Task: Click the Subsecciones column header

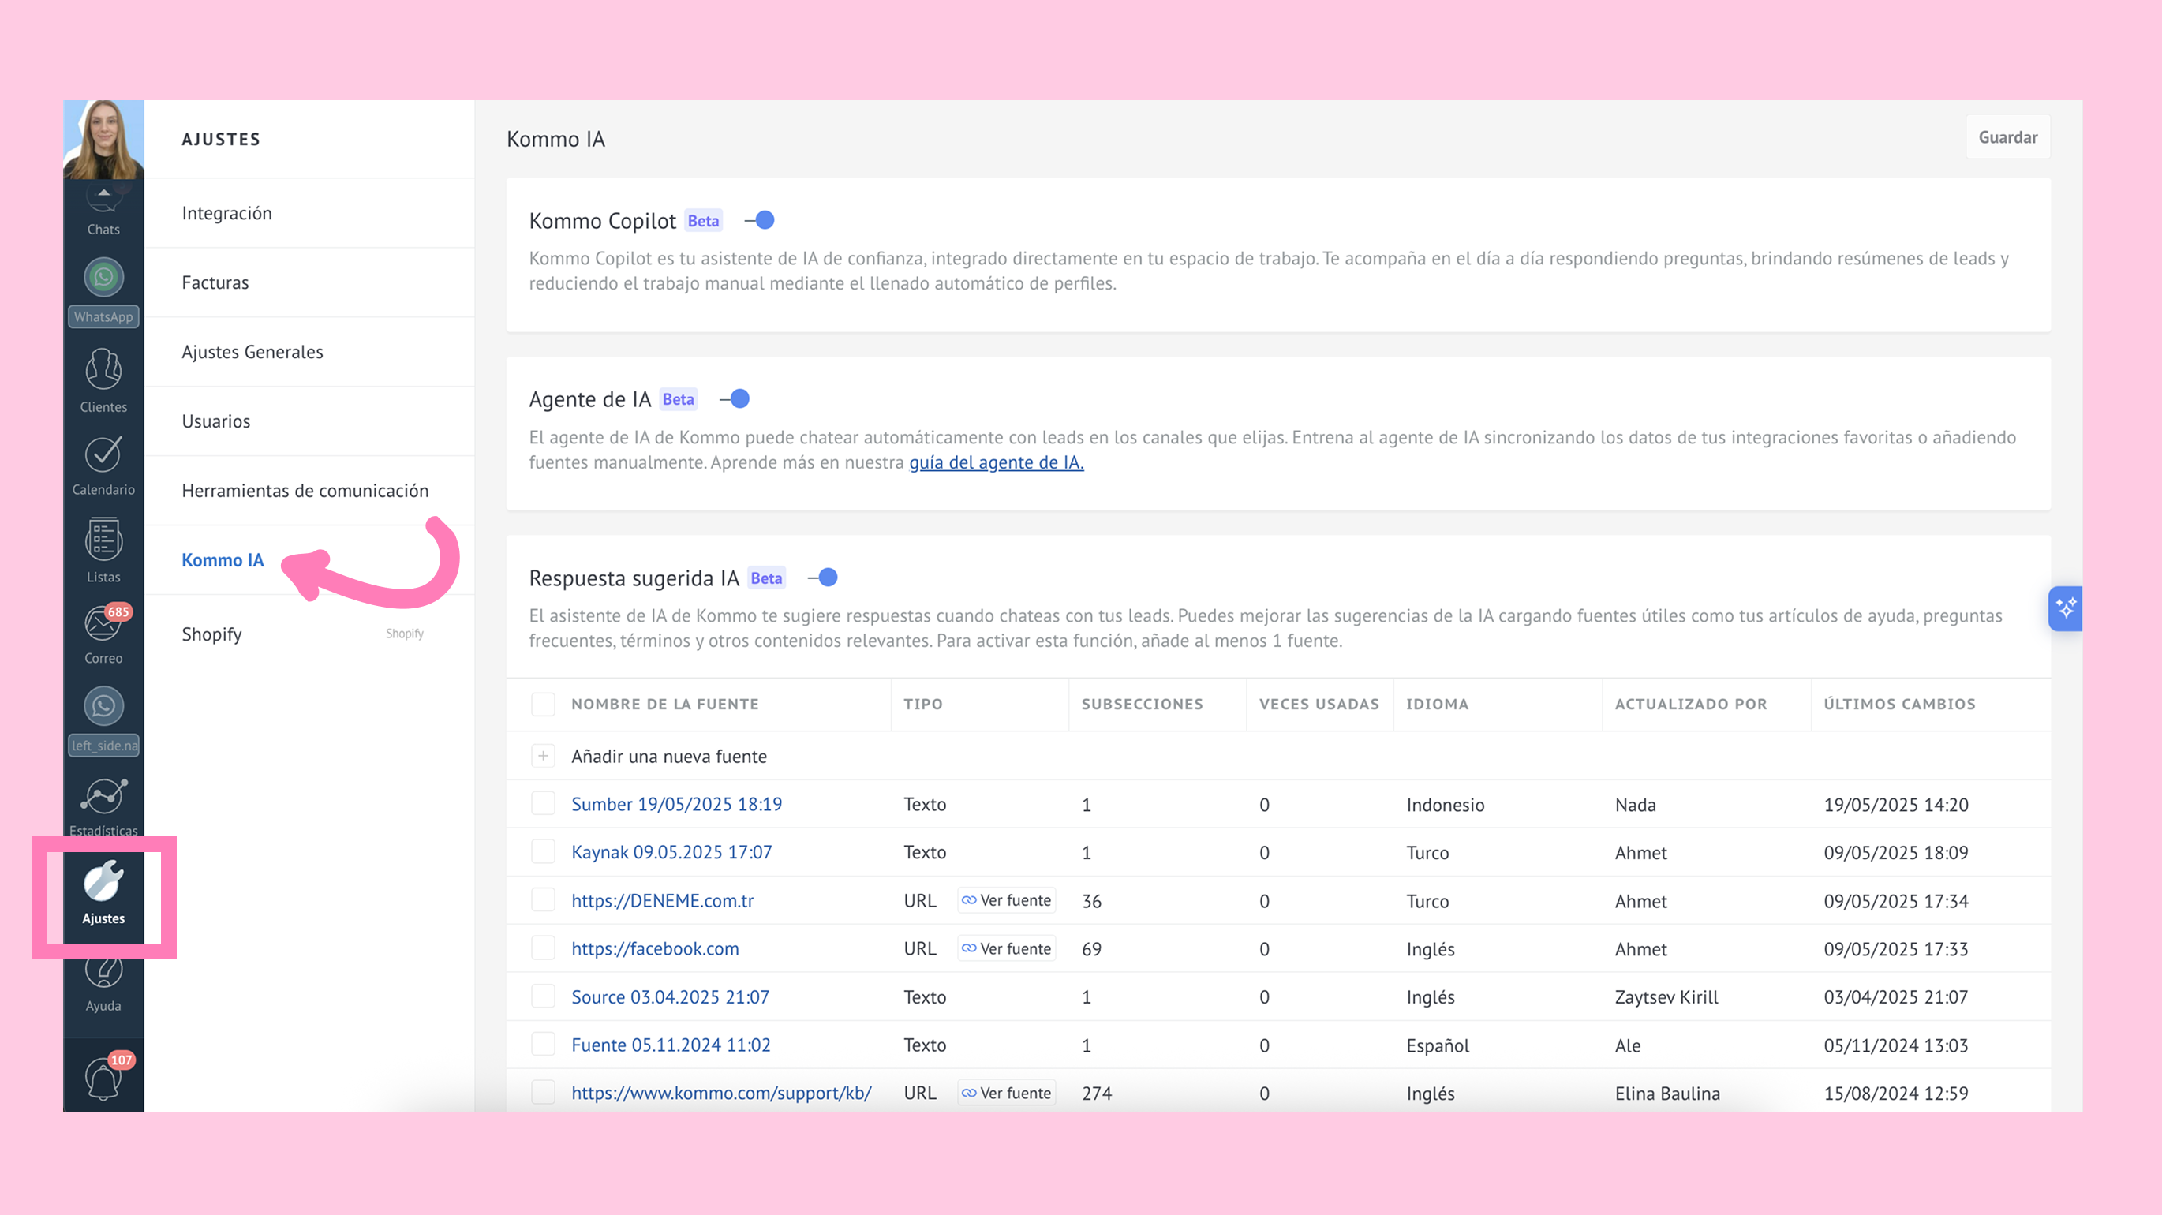Action: click(x=1143, y=704)
